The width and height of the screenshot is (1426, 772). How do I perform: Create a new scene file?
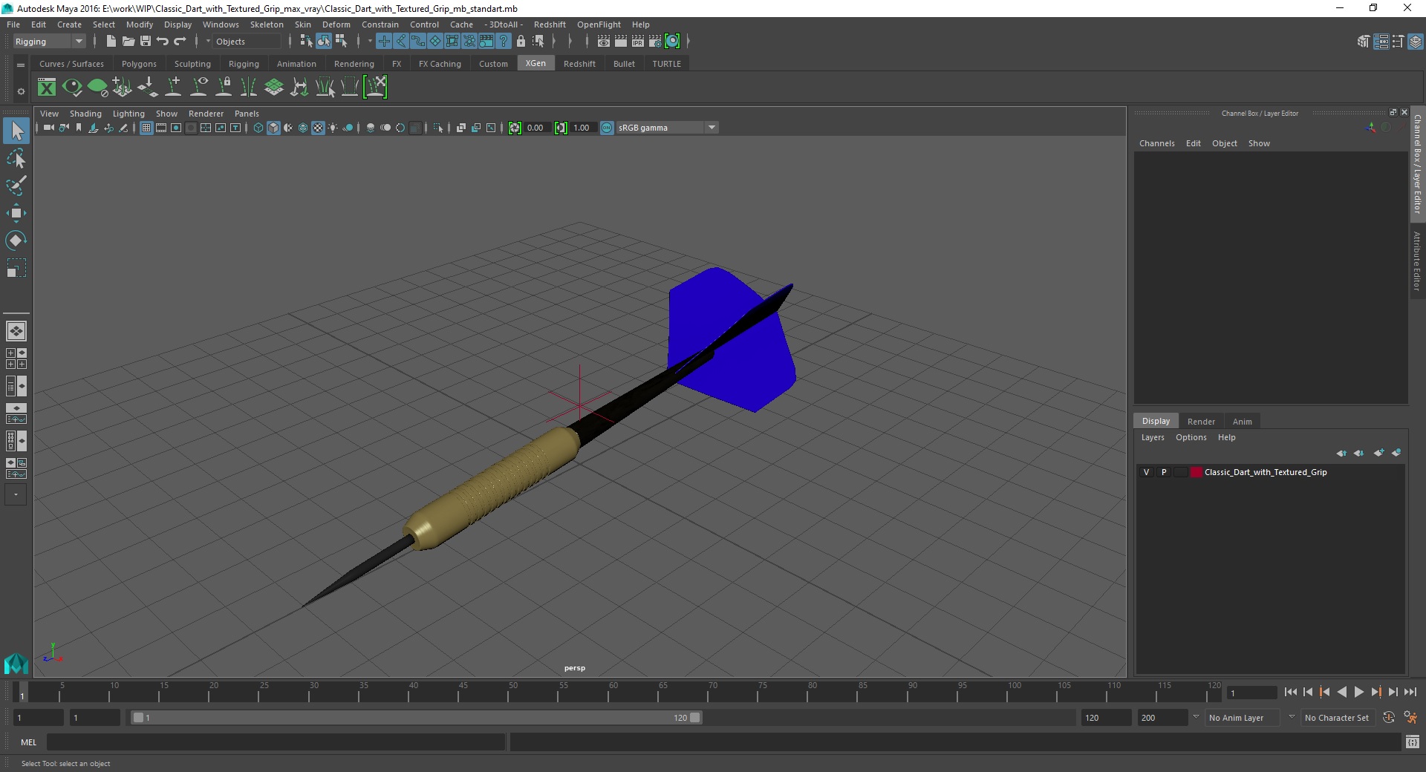pyautogui.click(x=111, y=42)
